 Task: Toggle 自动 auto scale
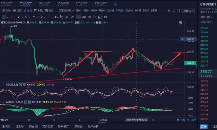pos(194,120)
